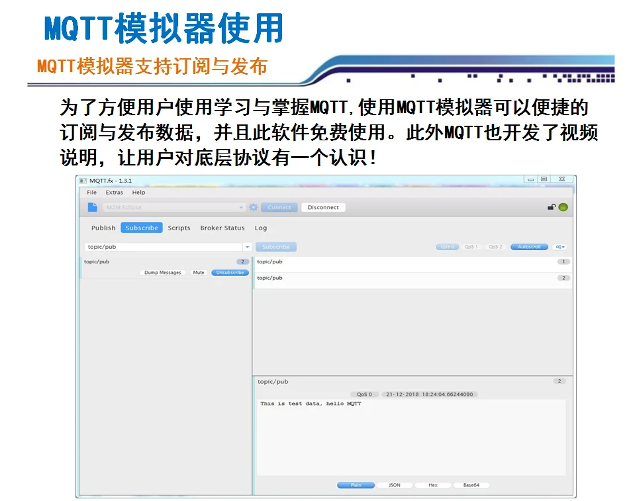Switch to the Scripts tab
This screenshot has height=501, width=627.
pyautogui.click(x=179, y=228)
